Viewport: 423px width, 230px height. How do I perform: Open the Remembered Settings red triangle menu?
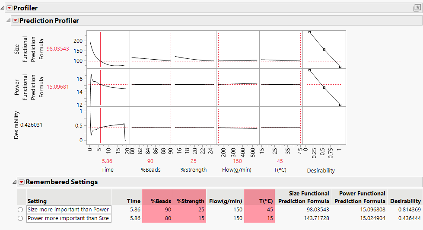point(22,182)
